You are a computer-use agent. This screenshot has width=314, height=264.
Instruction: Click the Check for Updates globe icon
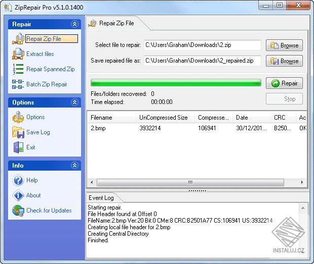click(18, 210)
